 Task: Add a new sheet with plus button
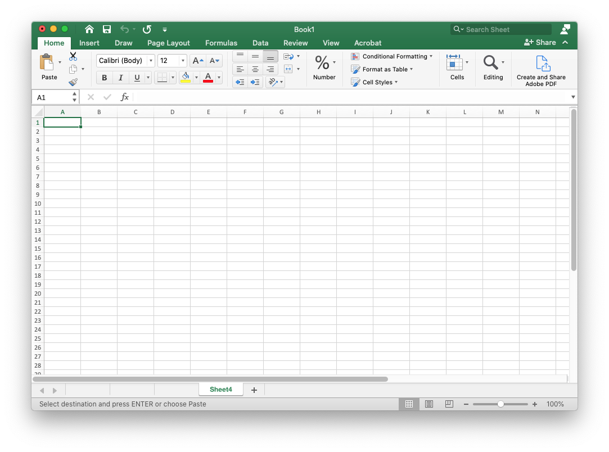pyautogui.click(x=254, y=390)
